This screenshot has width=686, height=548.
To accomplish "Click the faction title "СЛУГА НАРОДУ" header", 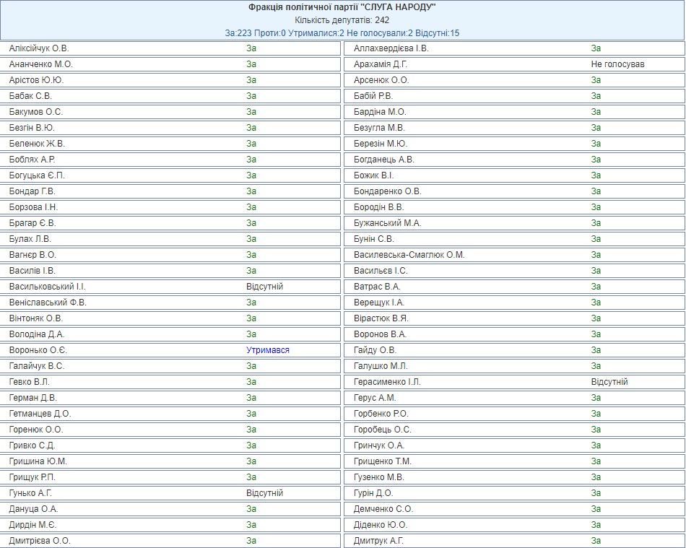I will click(342, 7).
